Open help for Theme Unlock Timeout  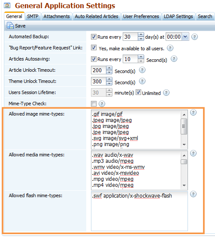[x=142, y=81]
